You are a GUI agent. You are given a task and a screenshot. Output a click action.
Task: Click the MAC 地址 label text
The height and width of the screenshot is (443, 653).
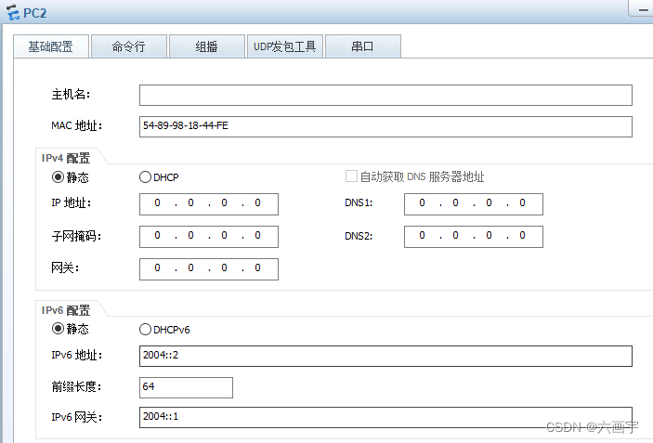pos(76,125)
